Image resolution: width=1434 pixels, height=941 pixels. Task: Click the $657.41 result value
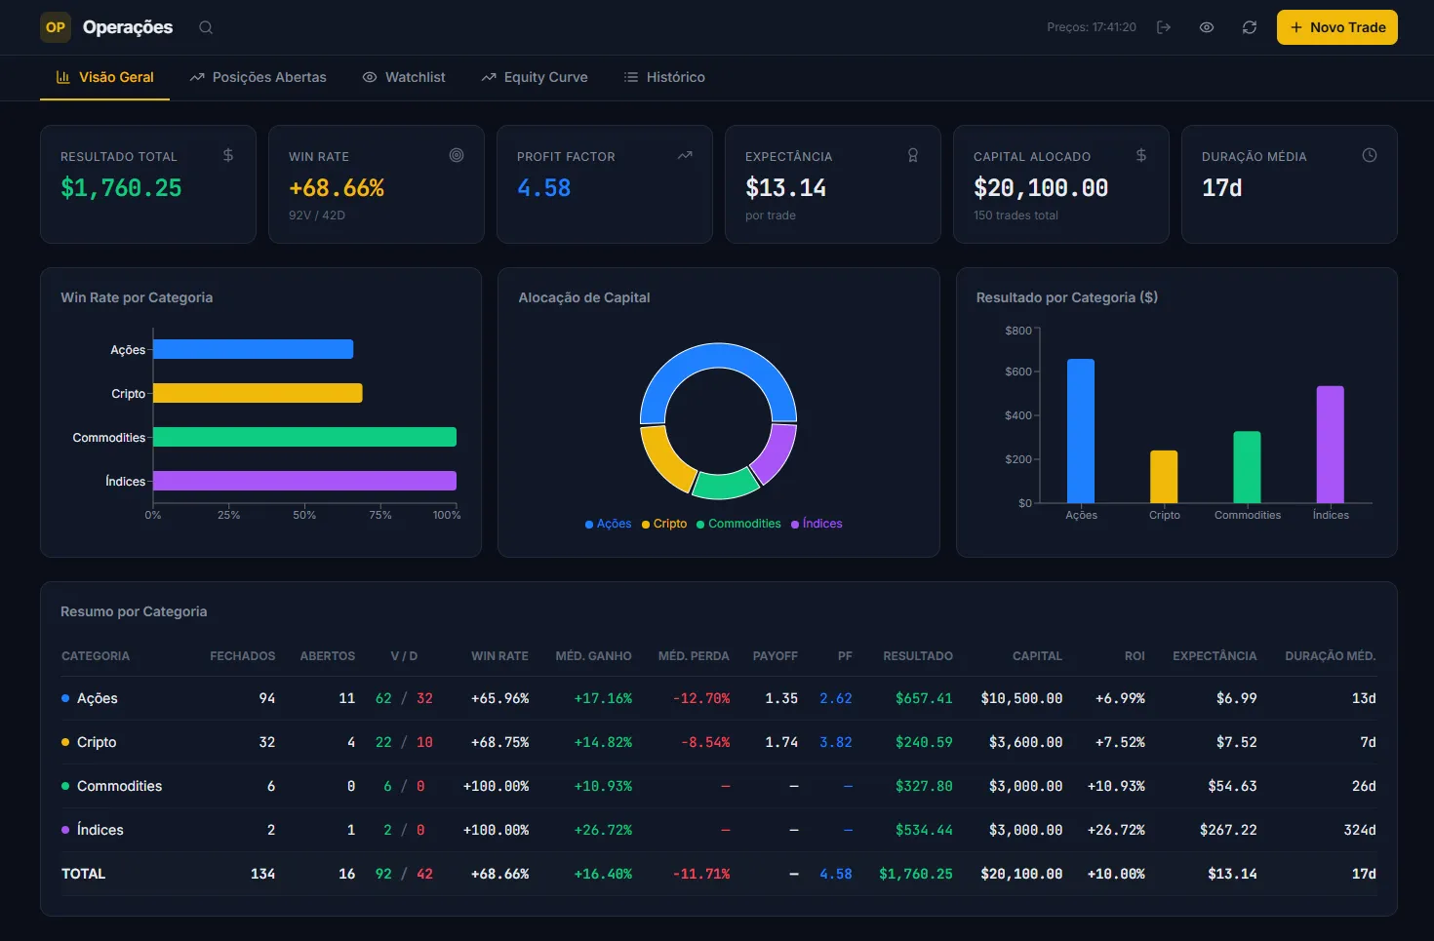[x=924, y=698]
